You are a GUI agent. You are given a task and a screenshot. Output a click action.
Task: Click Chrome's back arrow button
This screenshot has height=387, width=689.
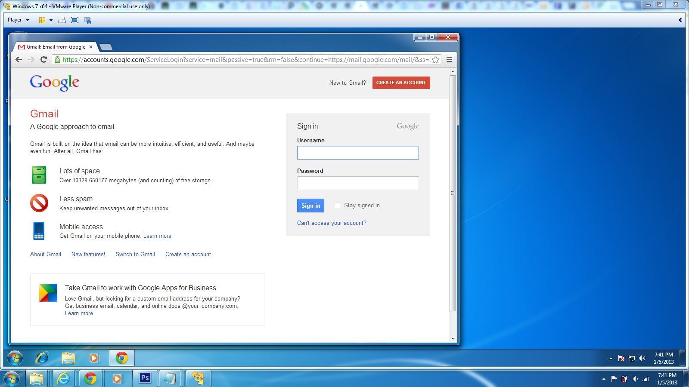pos(19,59)
